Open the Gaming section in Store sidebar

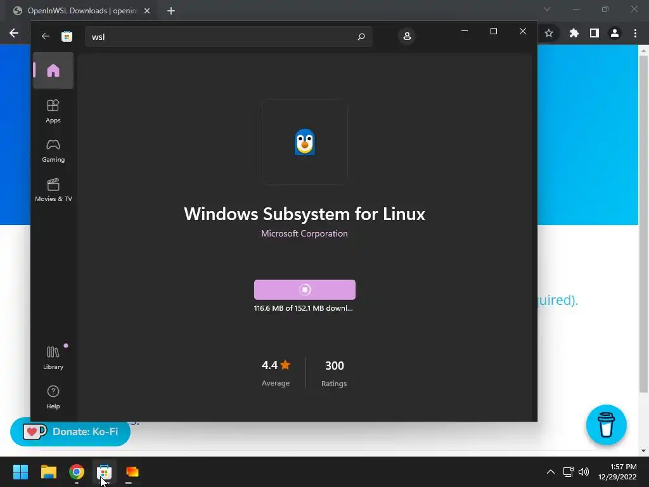pyautogui.click(x=53, y=151)
